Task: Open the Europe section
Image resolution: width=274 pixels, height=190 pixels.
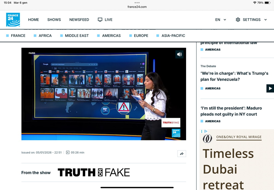Action: click(141, 36)
